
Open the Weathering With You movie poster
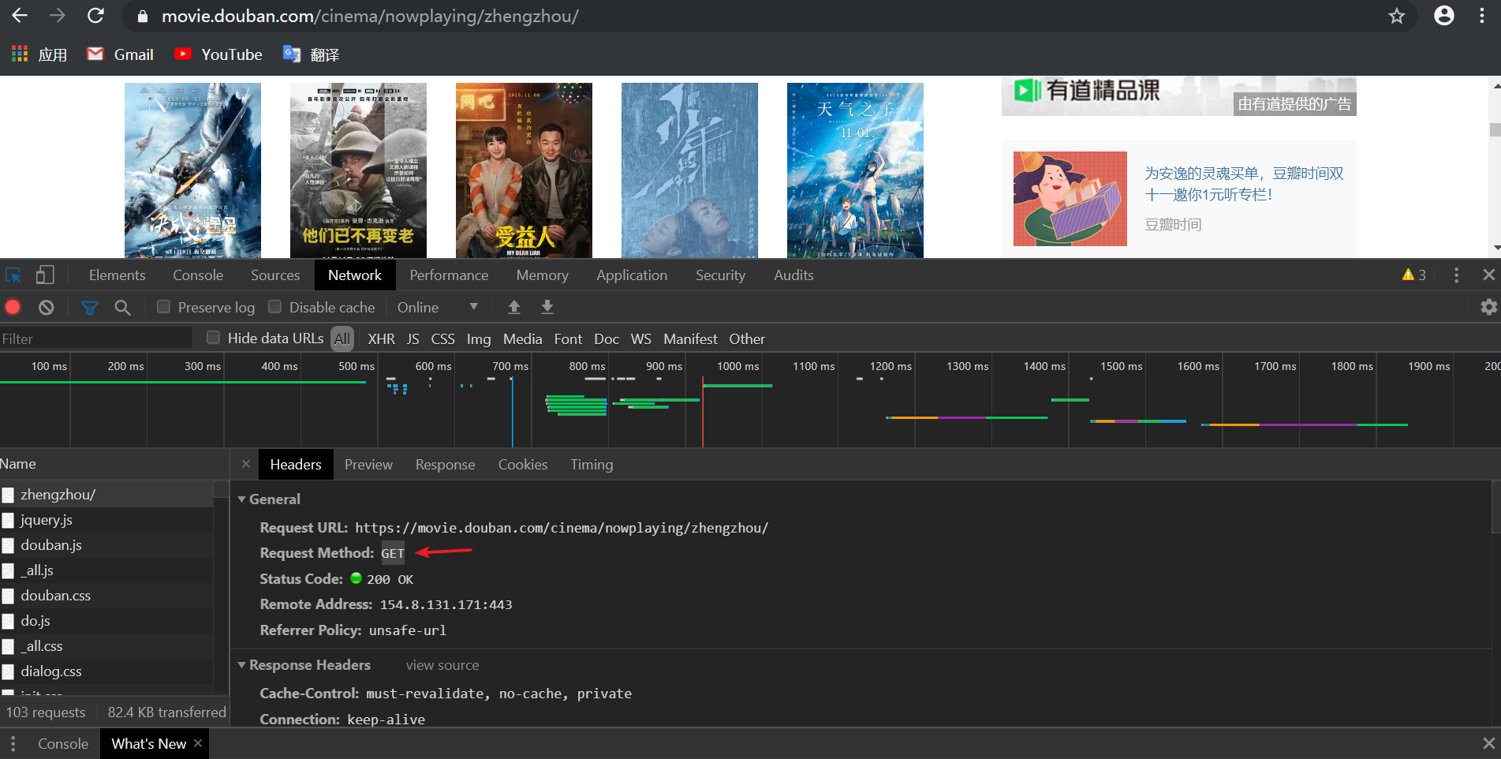point(855,170)
